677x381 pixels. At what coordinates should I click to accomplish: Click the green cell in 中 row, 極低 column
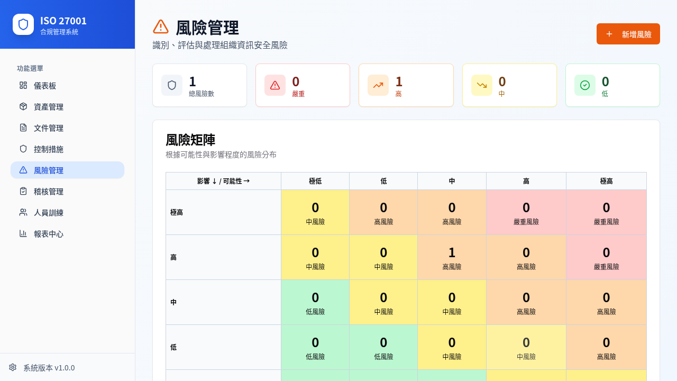pyautogui.click(x=315, y=302)
